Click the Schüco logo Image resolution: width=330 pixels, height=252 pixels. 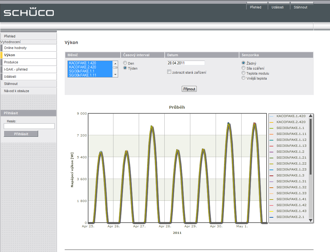(29, 12)
